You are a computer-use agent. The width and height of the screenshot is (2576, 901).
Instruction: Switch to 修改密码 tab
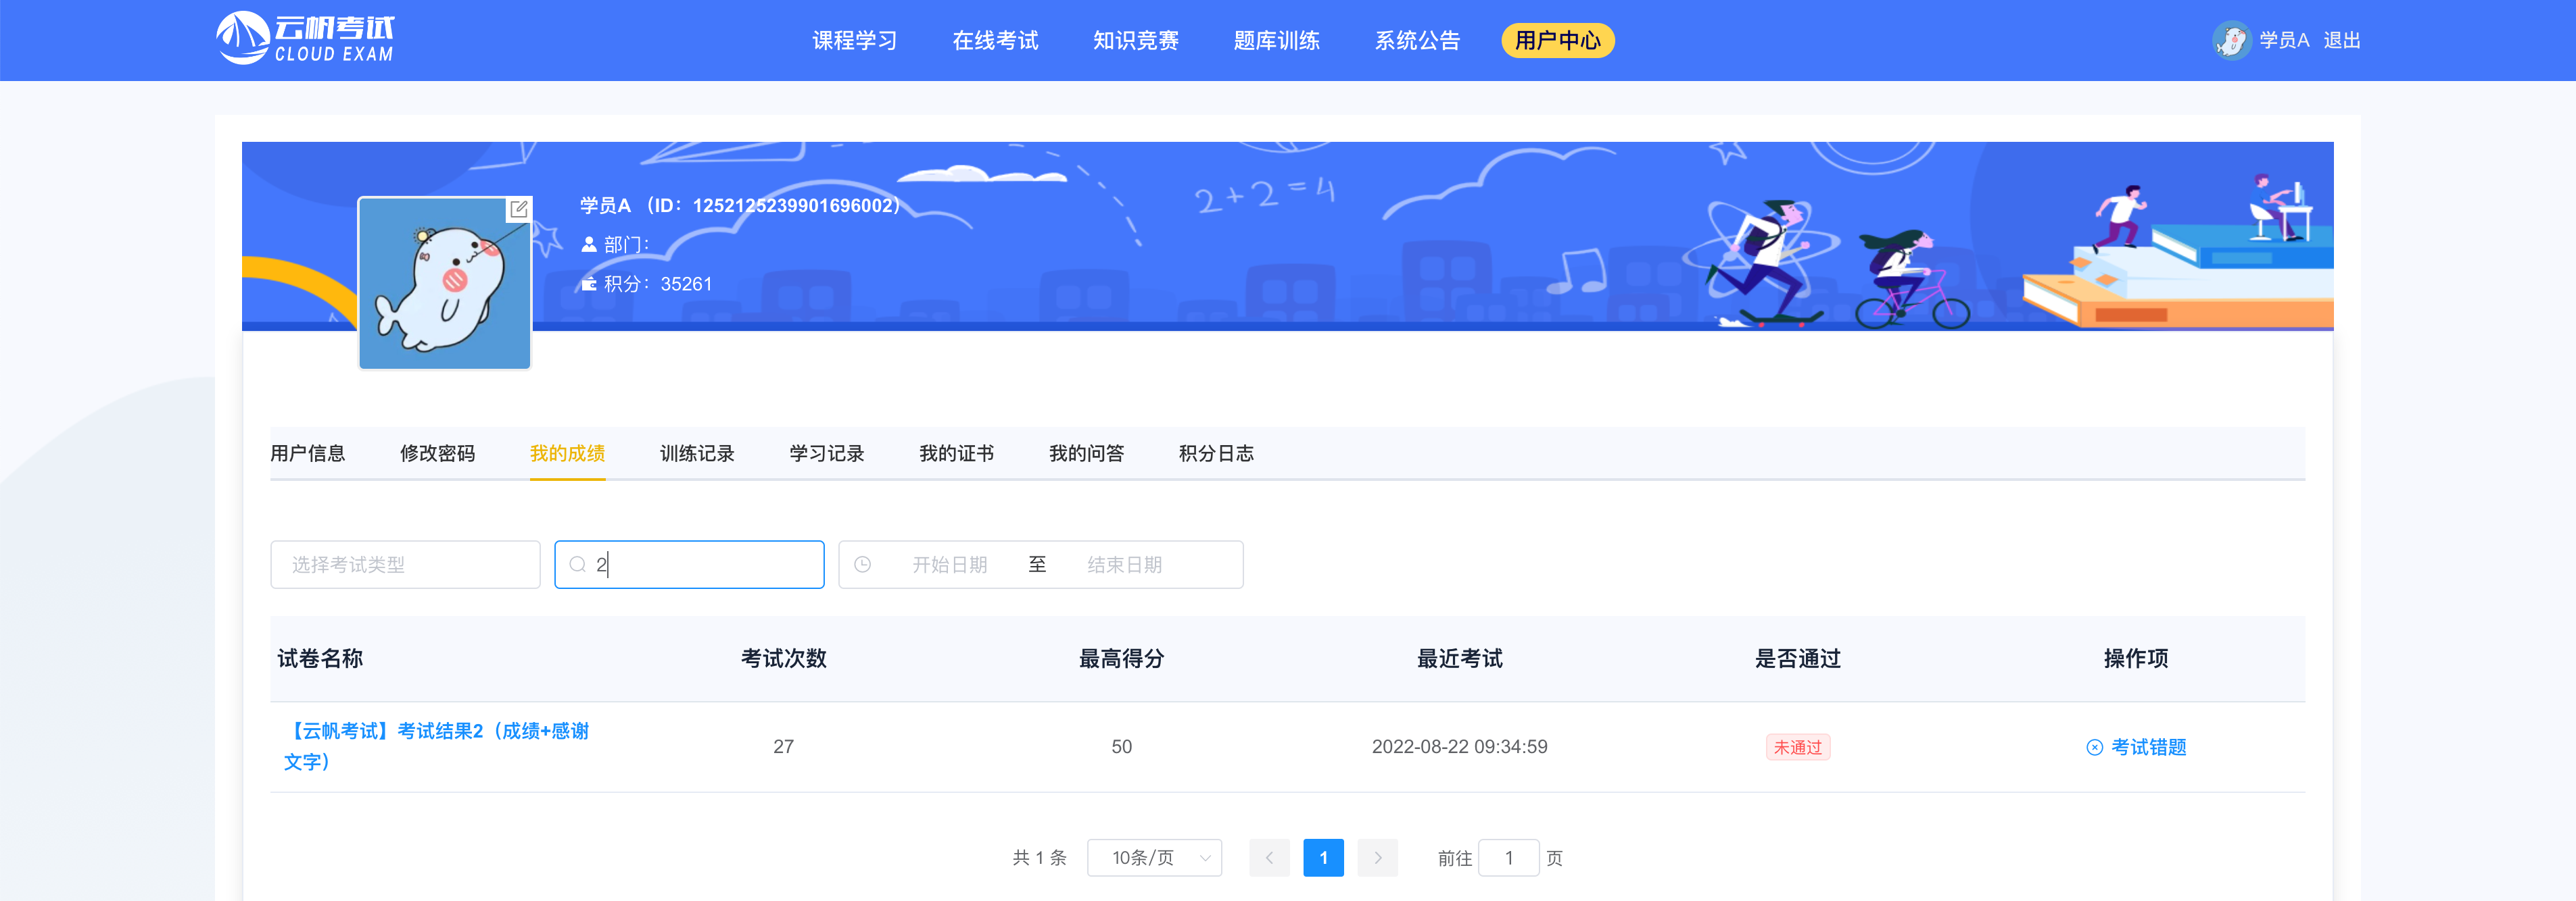click(x=437, y=453)
